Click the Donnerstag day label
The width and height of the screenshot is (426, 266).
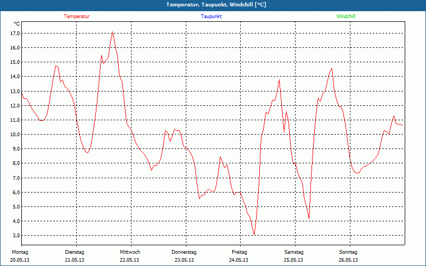click(x=184, y=252)
